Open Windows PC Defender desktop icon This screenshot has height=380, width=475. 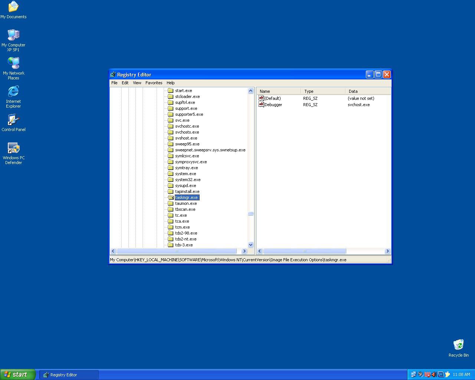13,148
